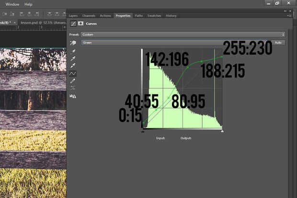This screenshot has height=198, width=297.
Task: Click the white point slider under the curve
Action: pyautogui.click(x=222, y=131)
